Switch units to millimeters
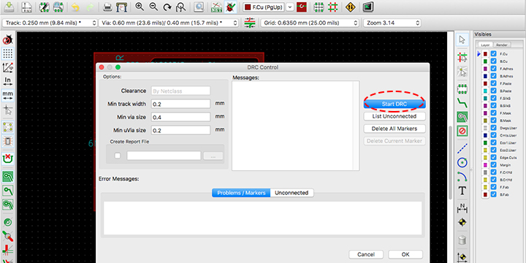Viewport: 526px width, 263px height. pyautogui.click(x=7, y=95)
